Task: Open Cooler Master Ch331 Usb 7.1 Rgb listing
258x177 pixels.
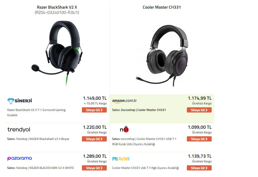Action: (x=145, y=168)
